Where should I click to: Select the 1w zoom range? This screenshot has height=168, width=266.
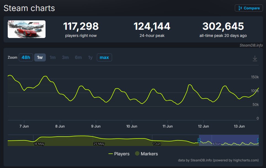click(x=40, y=57)
